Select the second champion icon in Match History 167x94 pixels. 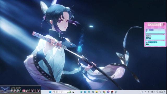tap(15, 91)
